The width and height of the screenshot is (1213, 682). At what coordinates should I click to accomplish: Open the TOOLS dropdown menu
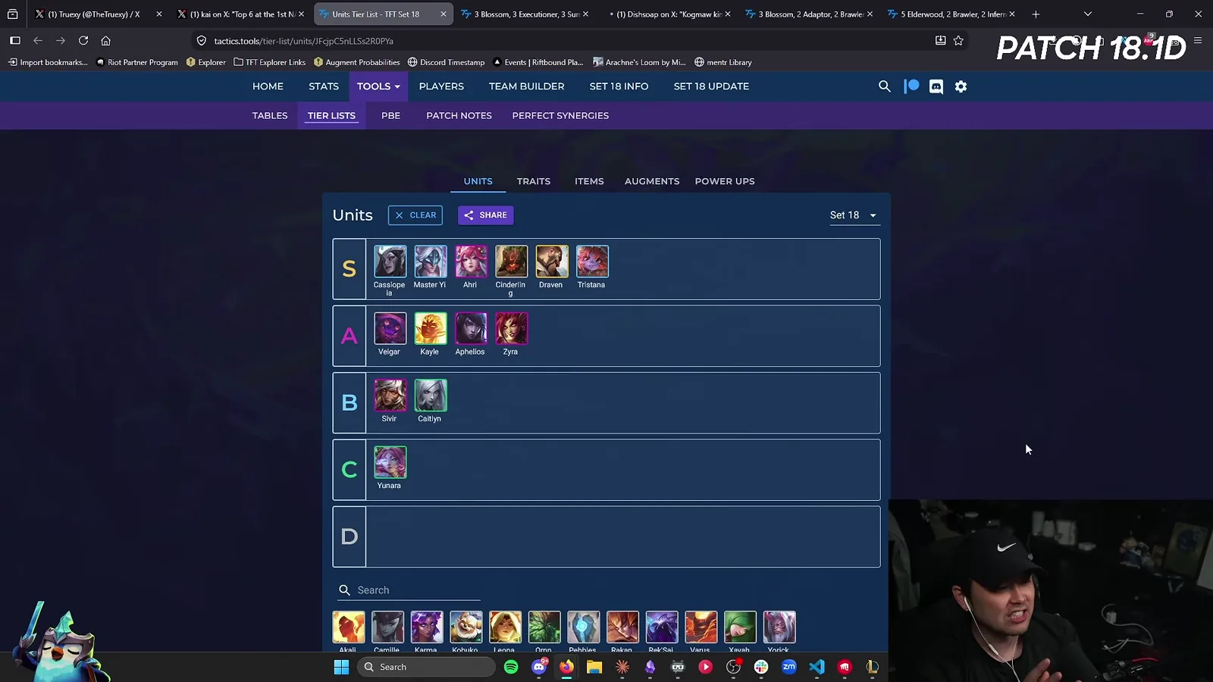click(378, 86)
